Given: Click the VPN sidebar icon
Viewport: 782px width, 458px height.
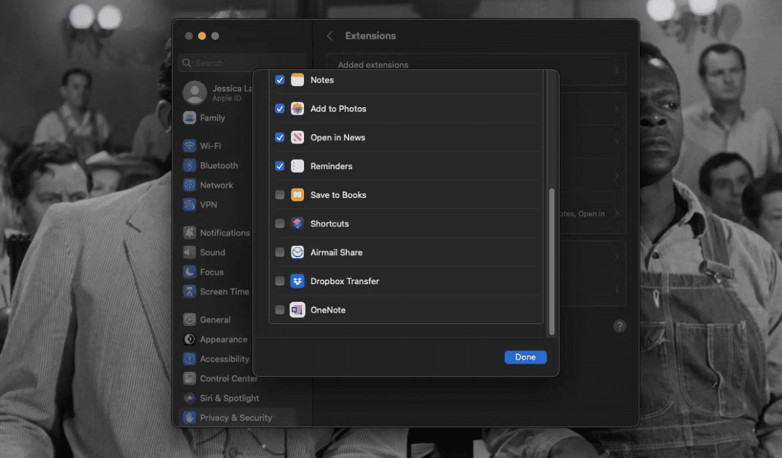Looking at the screenshot, I should 189,204.
